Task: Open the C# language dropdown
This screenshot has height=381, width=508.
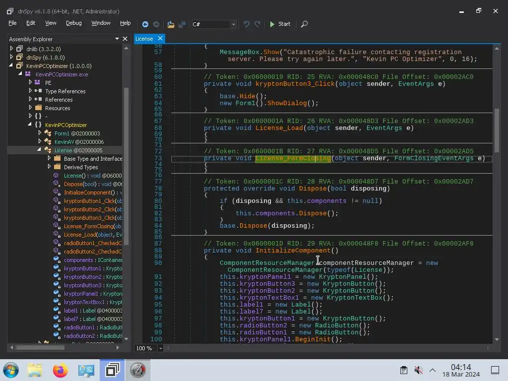Action: [233, 24]
